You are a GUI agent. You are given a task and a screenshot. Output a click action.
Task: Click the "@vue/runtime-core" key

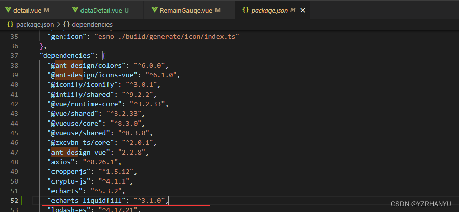pyautogui.click(x=85, y=104)
